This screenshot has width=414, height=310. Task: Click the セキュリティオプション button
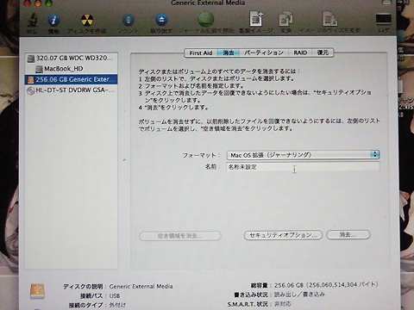283,235
